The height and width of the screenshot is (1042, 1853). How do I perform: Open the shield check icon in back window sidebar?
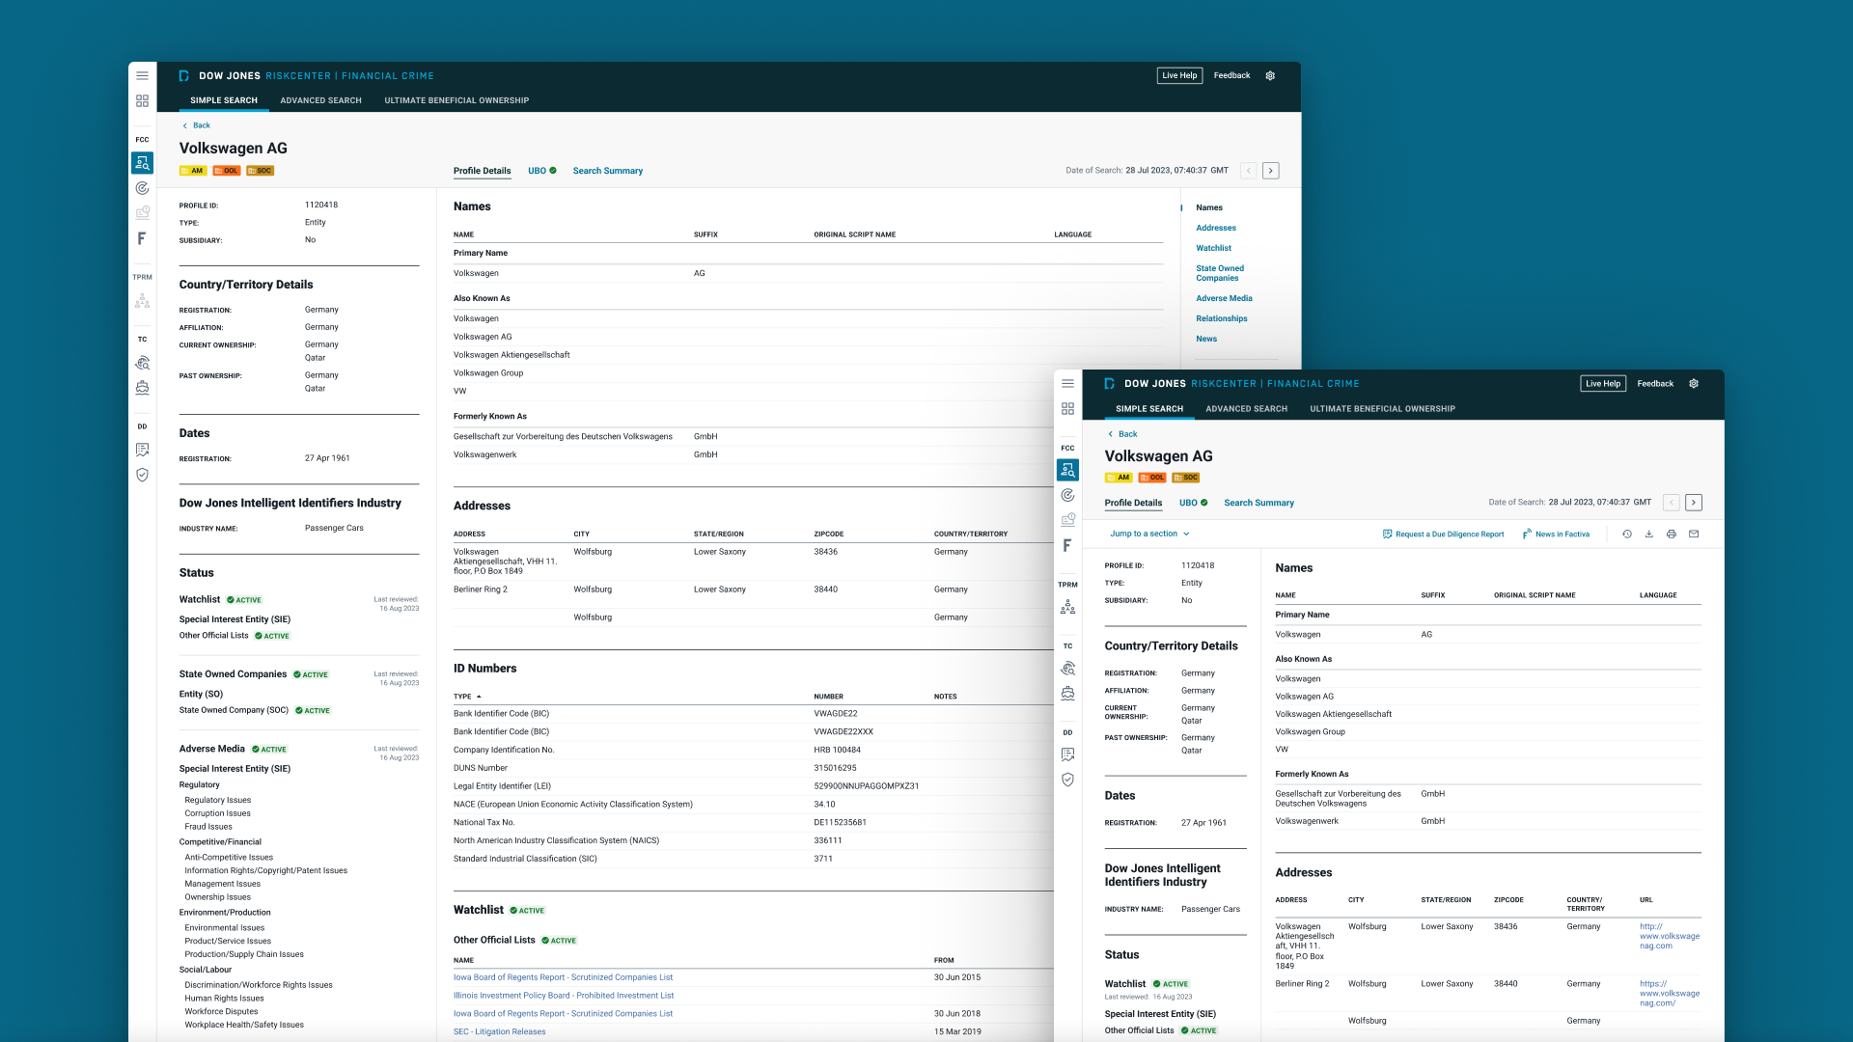[142, 475]
